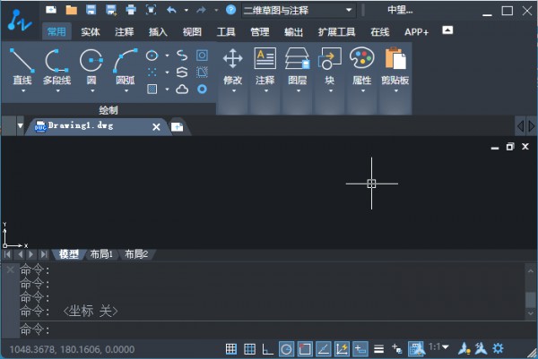Expand the dropdown arrow under 圆弧
This screenshot has width=538, height=359.
pyautogui.click(x=126, y=90)
